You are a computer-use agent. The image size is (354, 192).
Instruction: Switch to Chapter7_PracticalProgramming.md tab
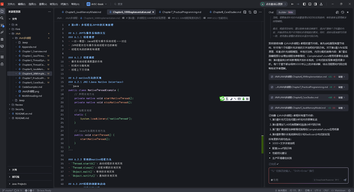[x=182, y=12]
